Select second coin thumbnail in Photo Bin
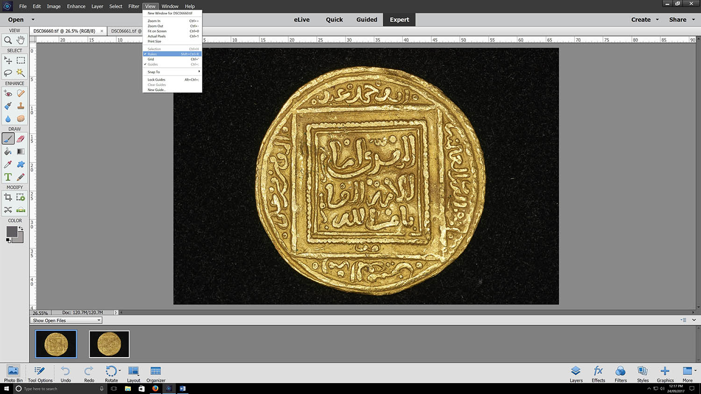Viewport: 701px width, 394px height. pos(109,344)
